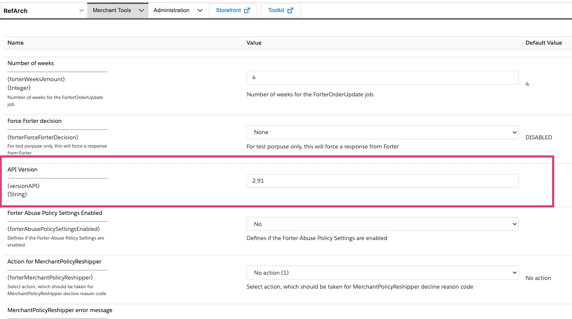
Task: Click the Default Value column header
Action: pyautogui.click(x=544, y=43)
